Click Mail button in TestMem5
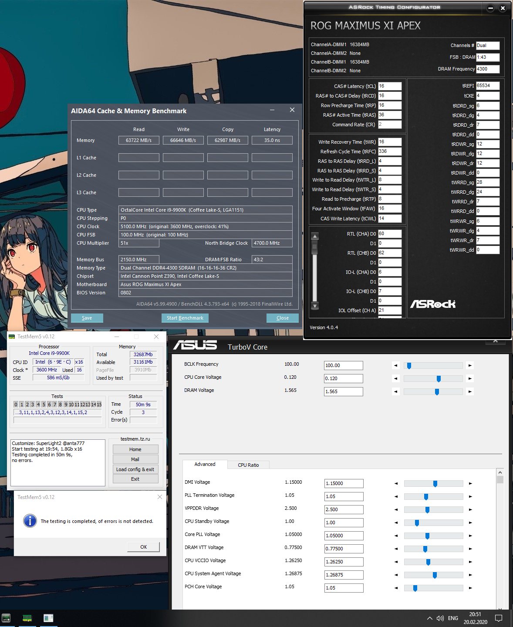Viewport: 513px width, 627px height. coord(135,459)
